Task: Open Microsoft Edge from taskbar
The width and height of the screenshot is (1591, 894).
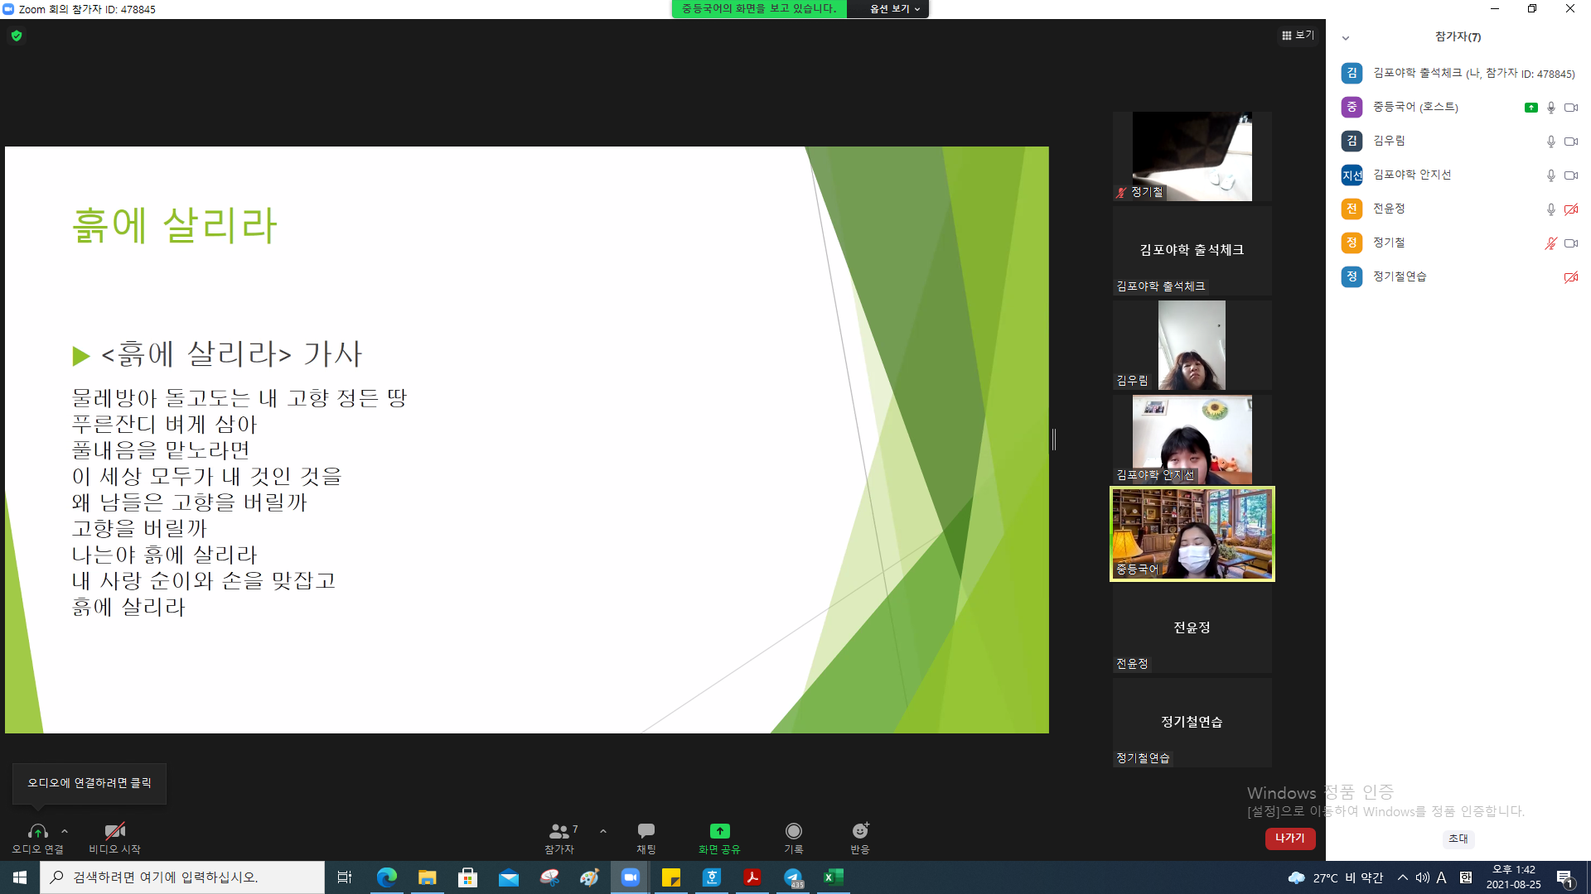Action: [x=387, y=877]
